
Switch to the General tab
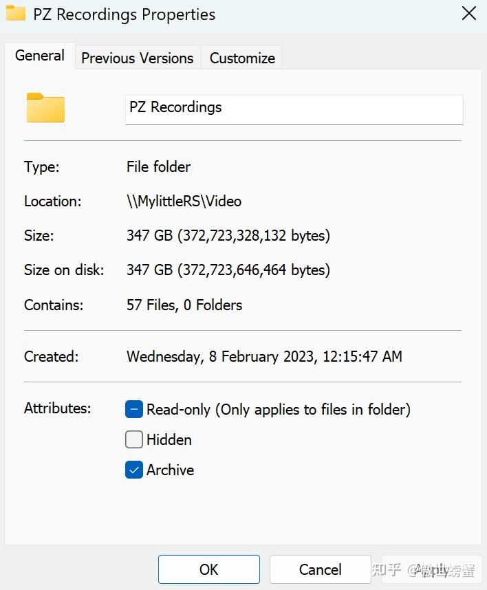(40, 56)
